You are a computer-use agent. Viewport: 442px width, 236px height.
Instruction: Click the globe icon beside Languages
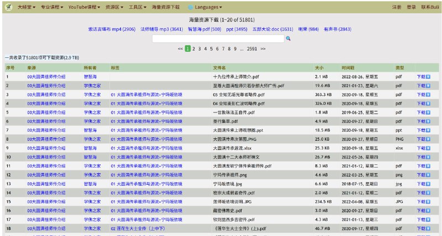191,7
